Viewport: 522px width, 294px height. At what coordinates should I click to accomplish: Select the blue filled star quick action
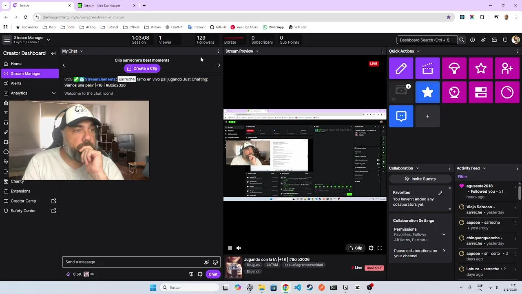click(427, 92)
